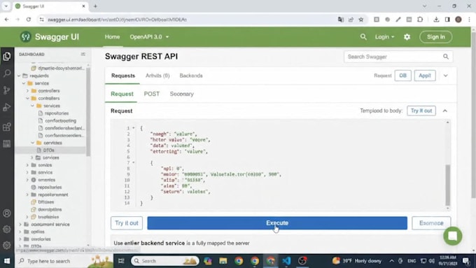This screenshot has height=268, width=476.
Task: Open the Home menu item
Action: coord(112,36)
